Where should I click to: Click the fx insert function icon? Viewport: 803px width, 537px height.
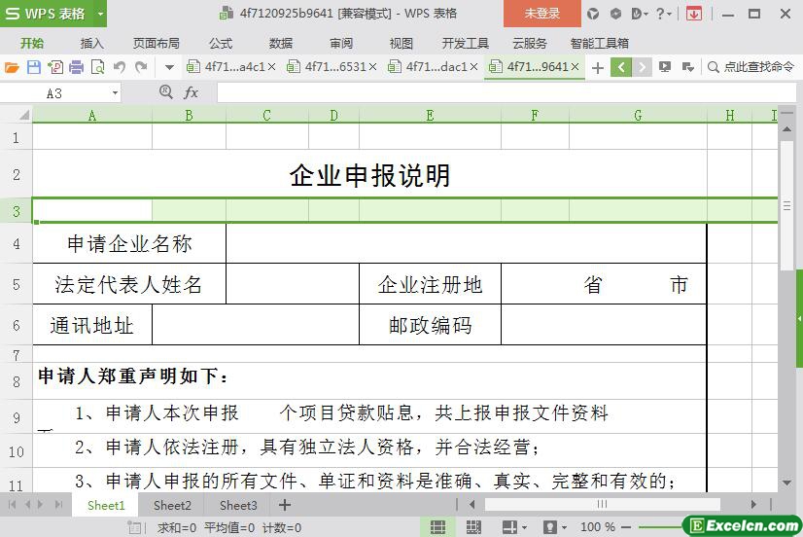(192, 92)
